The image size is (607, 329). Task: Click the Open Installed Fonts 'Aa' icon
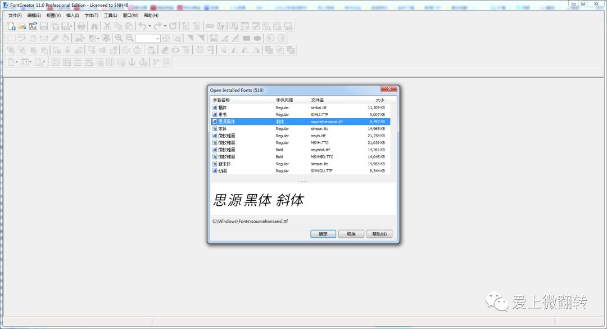33,26
